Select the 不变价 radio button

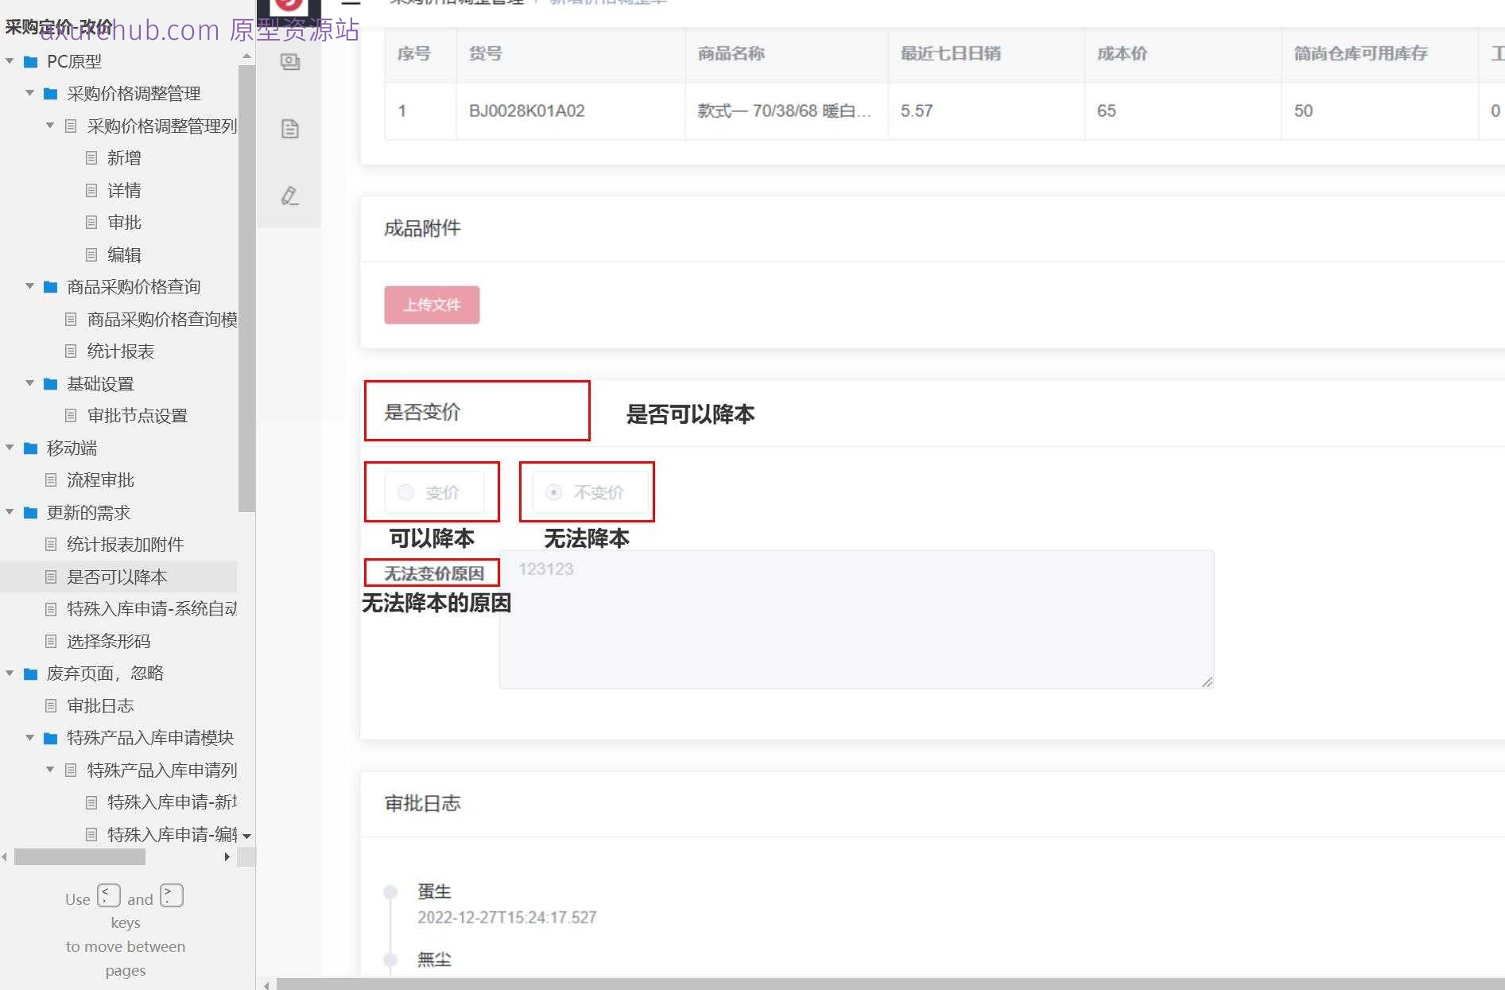tap(554, 492)
